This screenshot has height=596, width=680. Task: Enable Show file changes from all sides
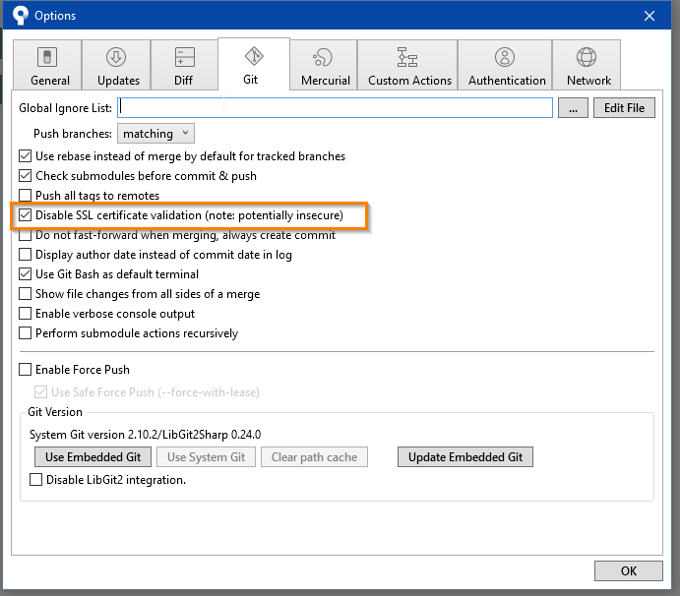(26, 294)
